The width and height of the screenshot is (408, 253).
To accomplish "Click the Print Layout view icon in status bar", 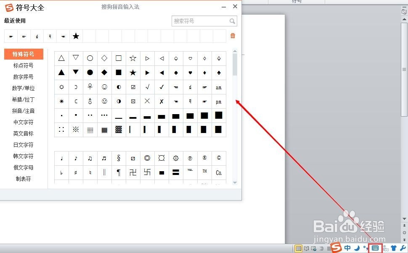I will [x=299, y=248].
